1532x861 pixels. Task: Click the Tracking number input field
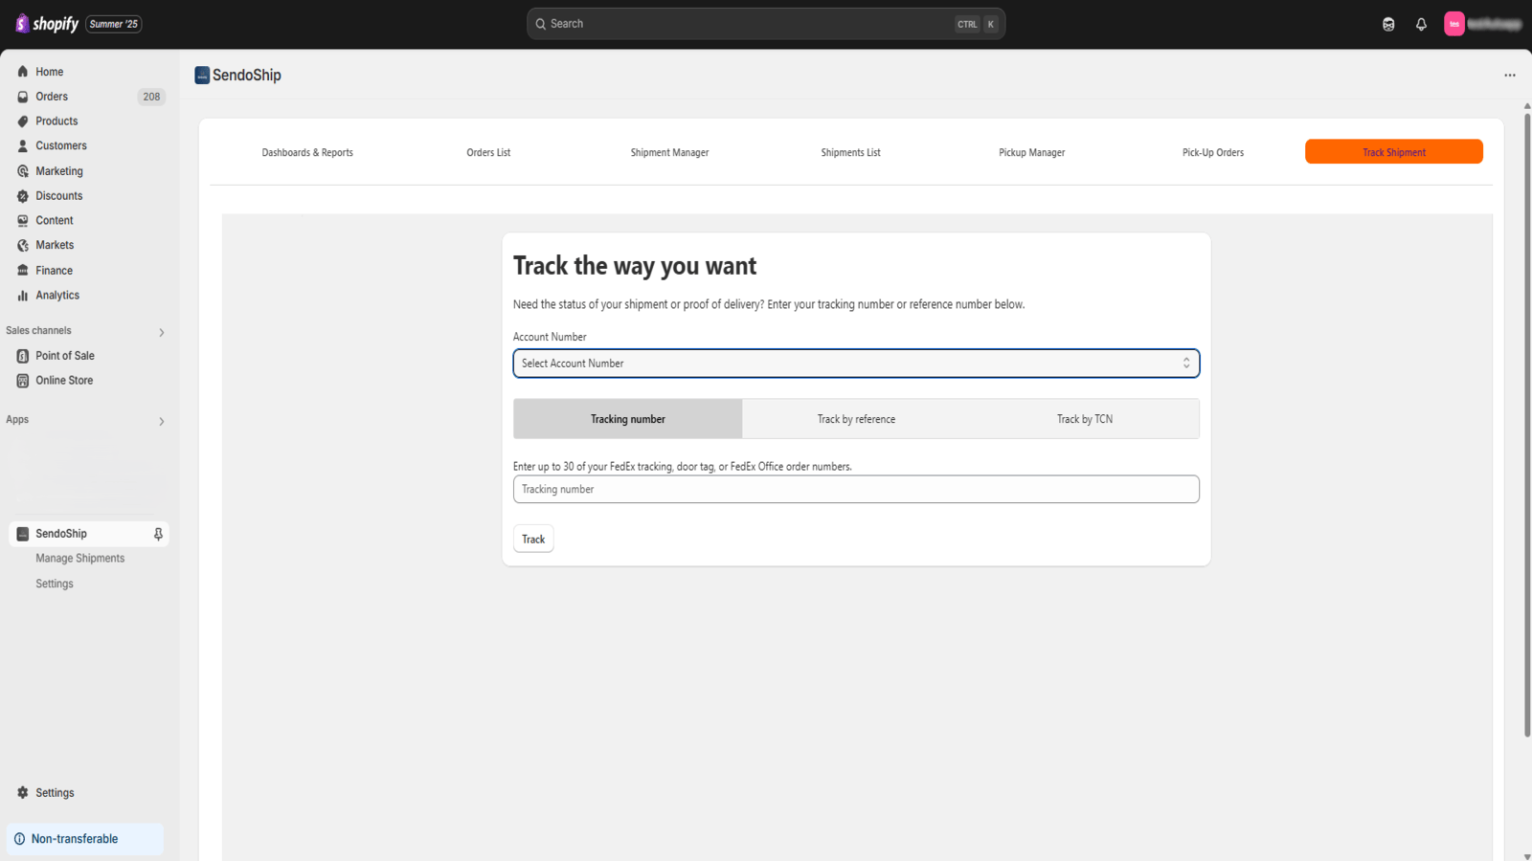[856, 490]
